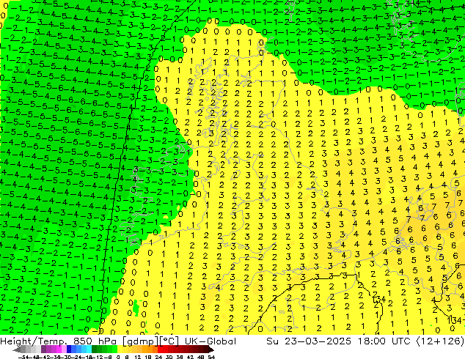Image resolution: width=465 pixels, height=359 pixels.
Task: Click the '[°C]' unit label
Action: coord(169,341)
